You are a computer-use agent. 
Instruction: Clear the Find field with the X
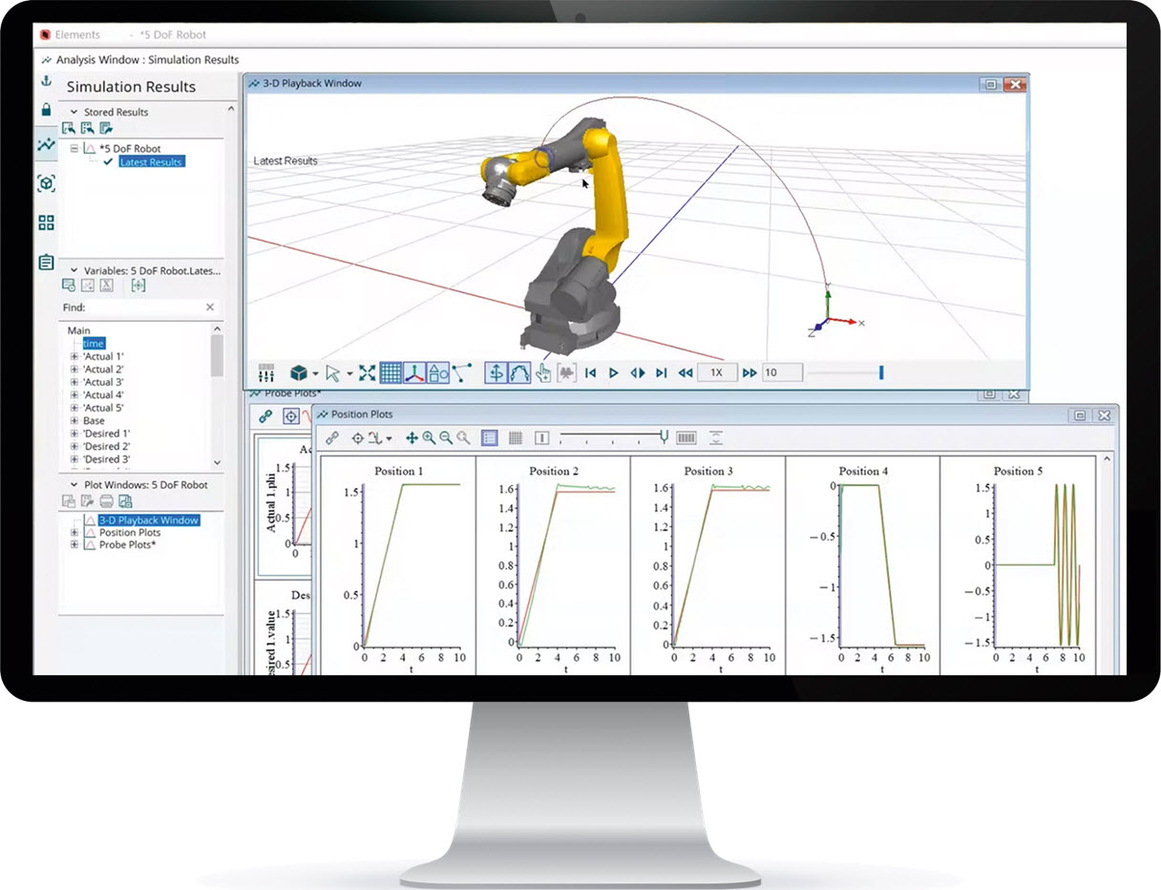tap(210, 307)
